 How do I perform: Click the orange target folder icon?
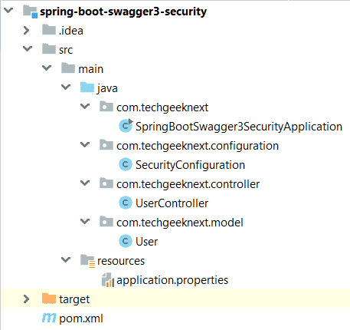[x=49, y=299]
